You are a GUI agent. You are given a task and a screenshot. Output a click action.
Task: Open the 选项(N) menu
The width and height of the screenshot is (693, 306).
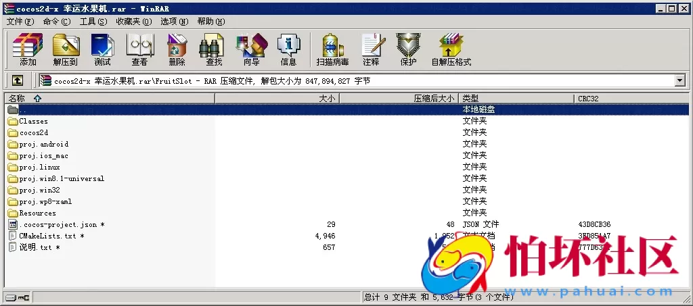[x=174, y=21]
